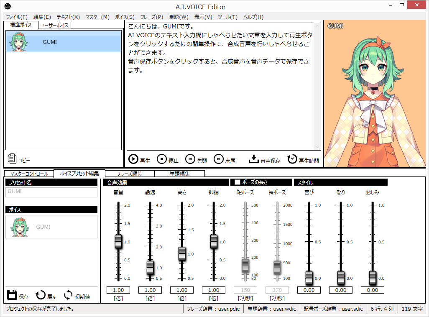Click the 長ポーズ value field showing 370
The height and width of the screenshot is (317, 429).
coord(277,290)
